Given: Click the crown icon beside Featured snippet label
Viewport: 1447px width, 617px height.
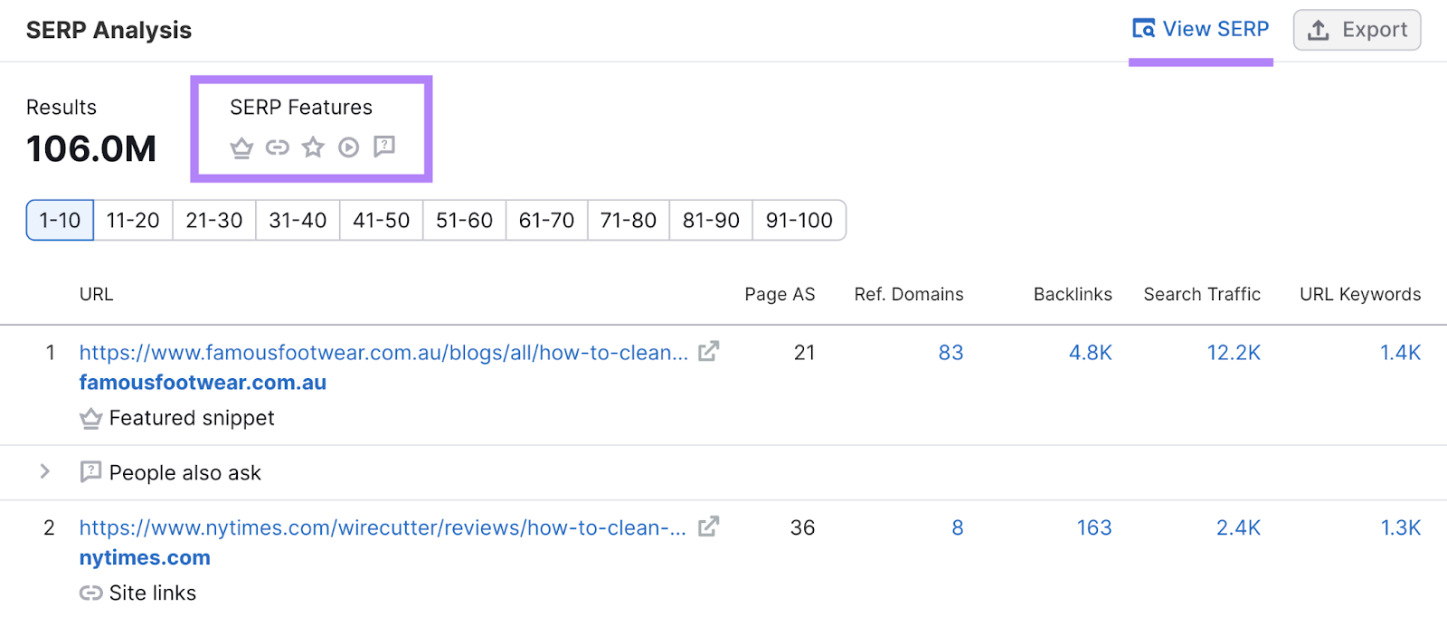Looking at the screenshot, I should click(90, 417).
